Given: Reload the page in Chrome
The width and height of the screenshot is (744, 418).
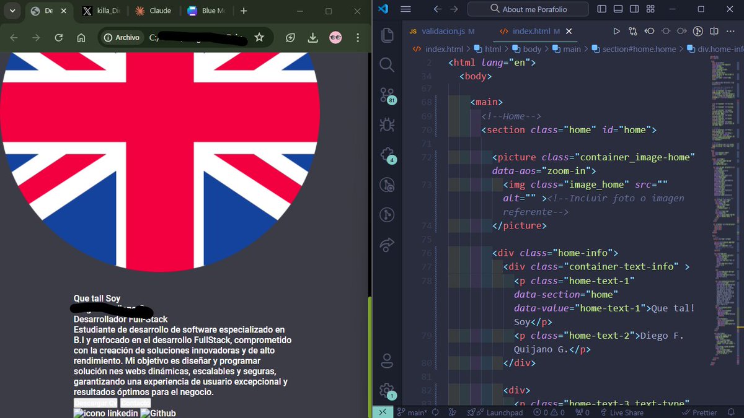Looking at the screenshot, I should 59,38.
